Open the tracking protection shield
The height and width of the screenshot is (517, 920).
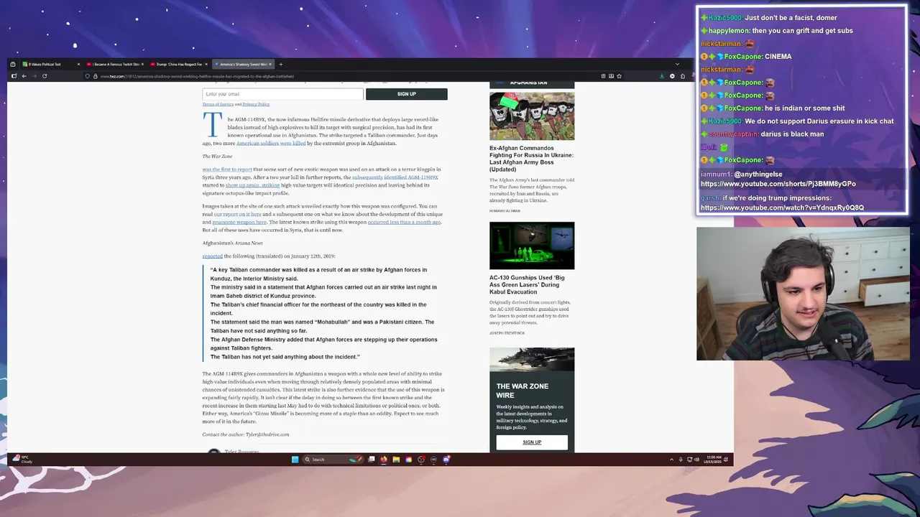point(88,76)
